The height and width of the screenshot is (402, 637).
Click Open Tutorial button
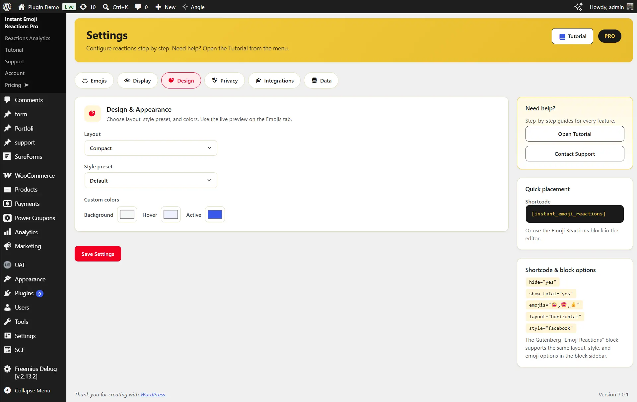[575, 134]
